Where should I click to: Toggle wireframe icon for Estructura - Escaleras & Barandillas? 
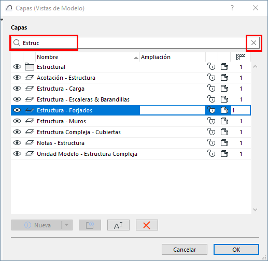tap(224, 99)
